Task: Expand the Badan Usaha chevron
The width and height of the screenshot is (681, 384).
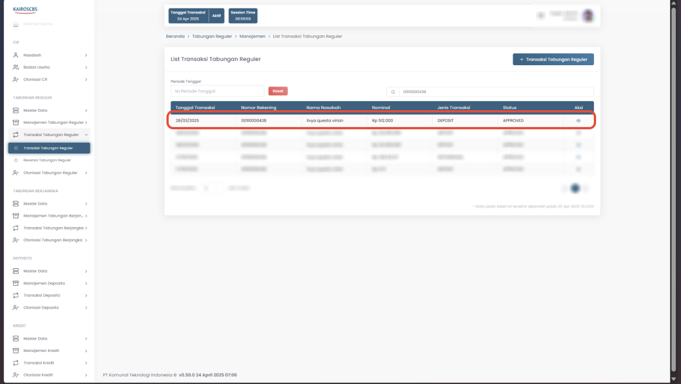Action: pyautogui.click(x=86, y=67)
